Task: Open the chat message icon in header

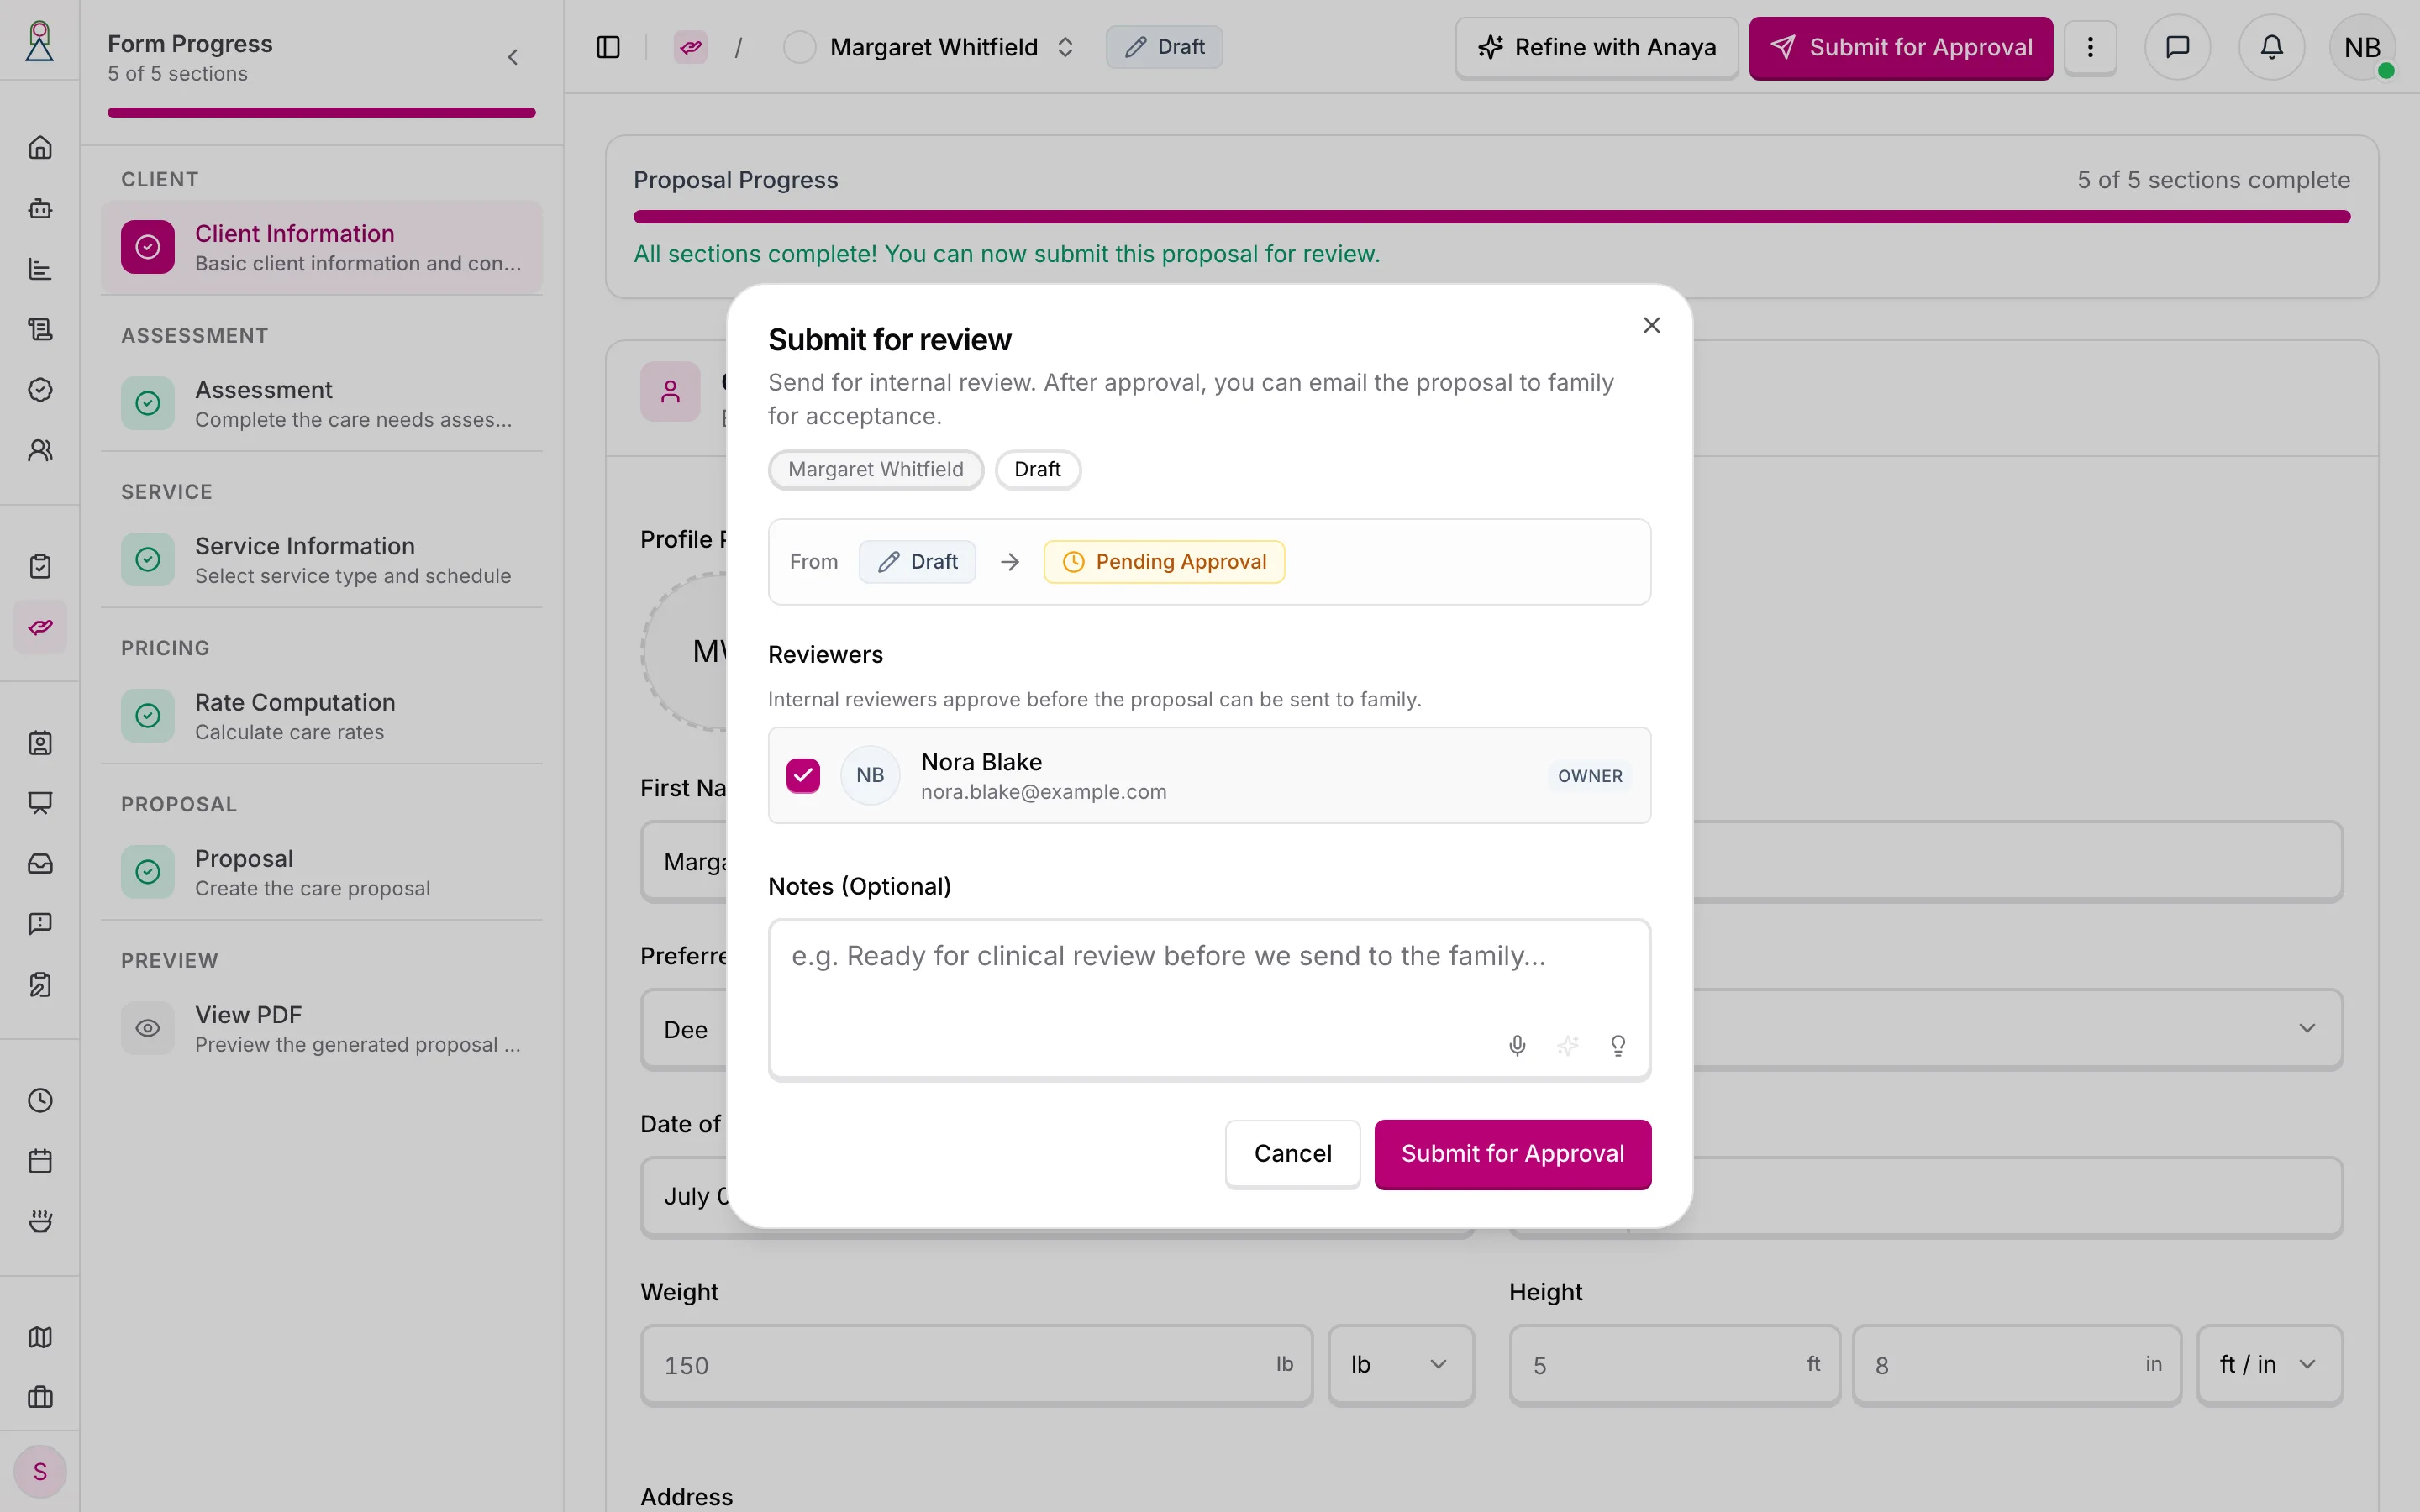Action: pyautogui.click(x=2178, y=47)
